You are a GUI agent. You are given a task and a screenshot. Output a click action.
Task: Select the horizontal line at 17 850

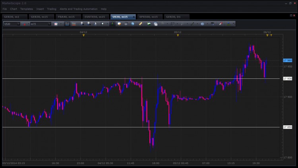click(141, 127)
